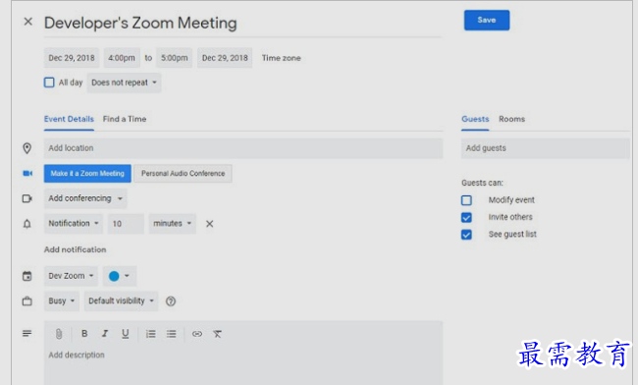The width and height of the screenshot is (638, 385).
Task: Apply italic formatting in description
Action: point(105,334)
